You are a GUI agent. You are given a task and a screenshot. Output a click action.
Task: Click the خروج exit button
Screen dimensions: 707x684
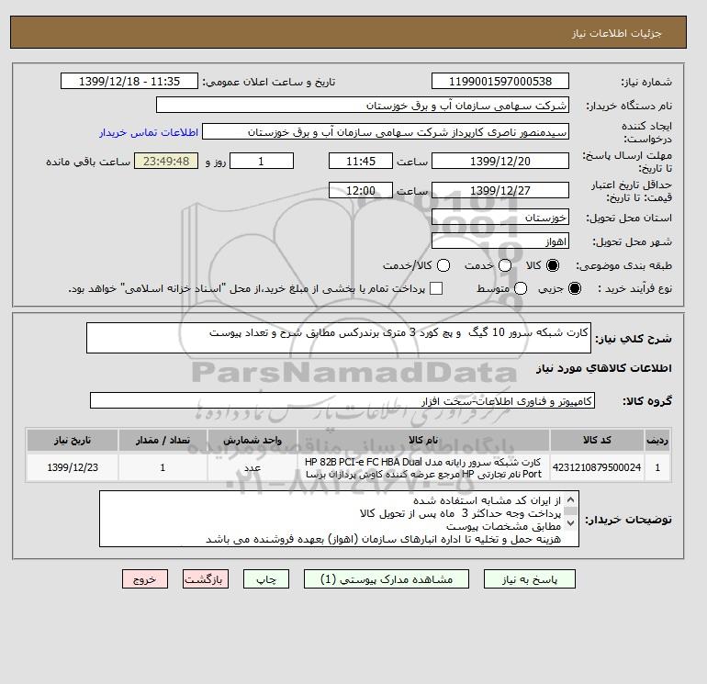point(145,579)
